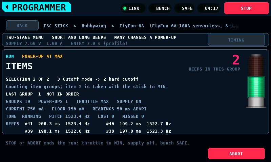Viewport: 271px width, 162px height.
Task: Click GROUPS 10 value
Action: point(18,101)
